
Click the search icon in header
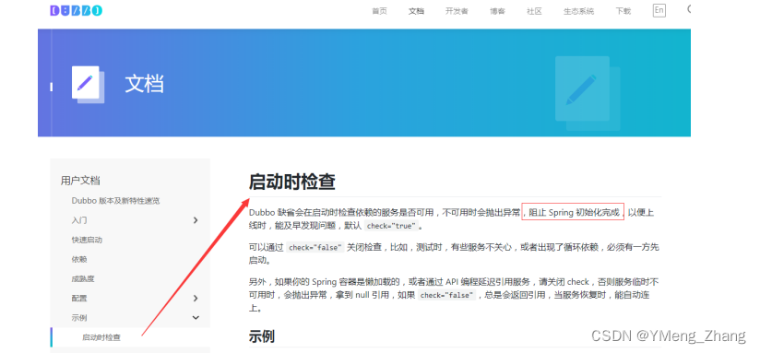coord(689,9)
